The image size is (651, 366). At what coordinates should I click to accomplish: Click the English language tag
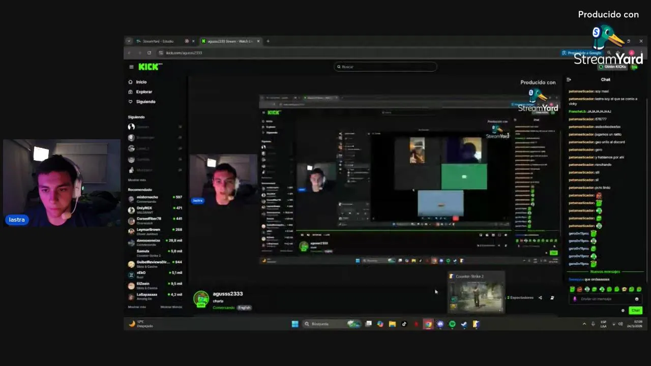point(244,308)
